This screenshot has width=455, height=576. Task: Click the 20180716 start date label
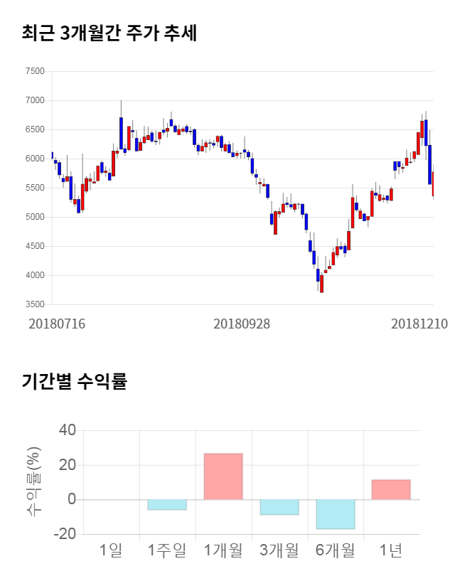(x=57, y=324)
